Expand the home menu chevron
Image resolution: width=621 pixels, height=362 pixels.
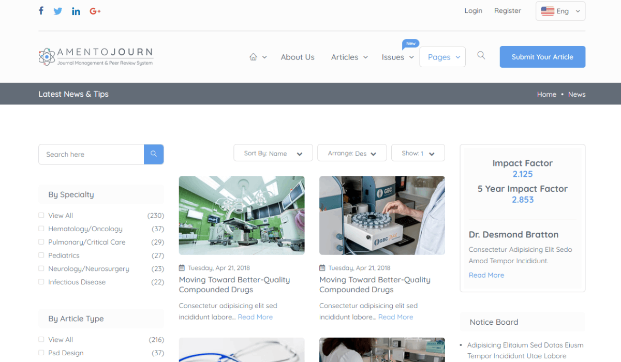pyautogui.click(x=264, y=57)
